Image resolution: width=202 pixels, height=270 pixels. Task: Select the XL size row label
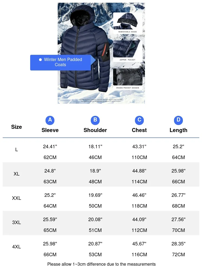16,174
